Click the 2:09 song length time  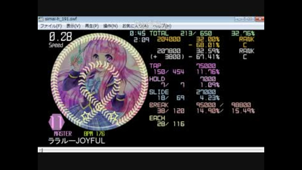click(142, 40)
